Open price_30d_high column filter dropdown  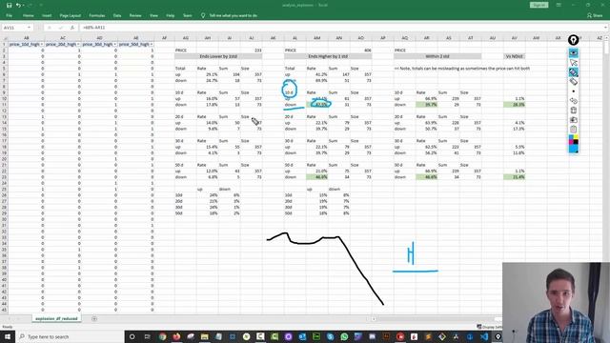[x=114, y=45]
